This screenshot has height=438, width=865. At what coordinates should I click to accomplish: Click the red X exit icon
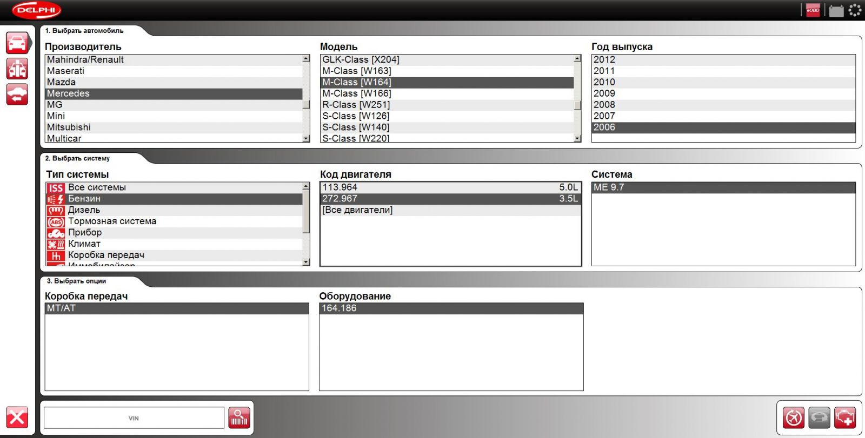click(x=17, y=417)
